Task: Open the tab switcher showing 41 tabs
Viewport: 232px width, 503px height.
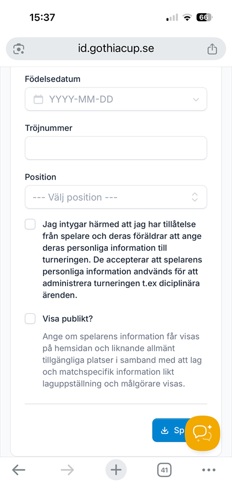Action: pyautogui.click(x=164, y=471)
